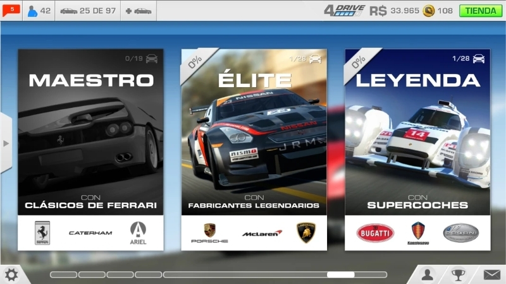Tap the gold coin icon showing 108

(x=429, y=11)
